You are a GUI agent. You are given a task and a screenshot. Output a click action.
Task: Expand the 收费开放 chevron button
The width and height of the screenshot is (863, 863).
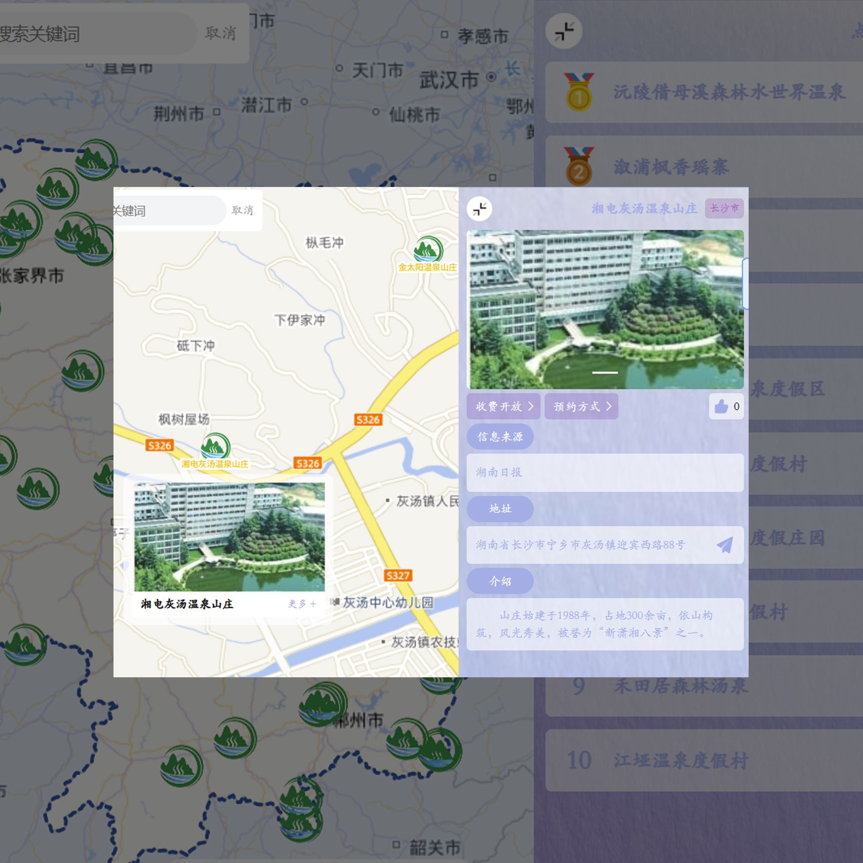point(503,407)
